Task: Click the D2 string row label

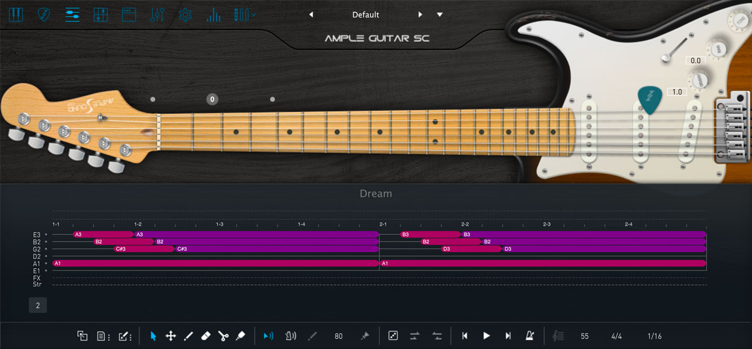Action: tap(37, 256)
